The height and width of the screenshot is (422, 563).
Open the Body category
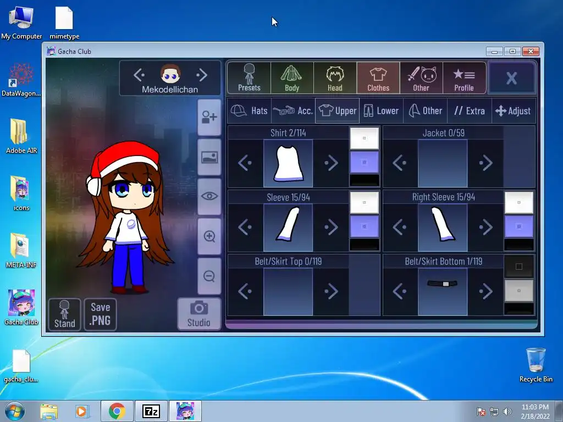click(x=292, y=78)
